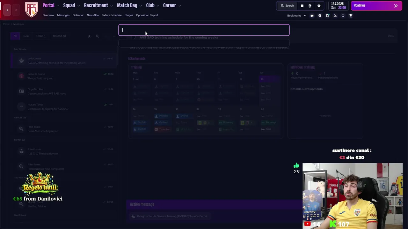Click the Search button in top bar

(x=287, y=6)
